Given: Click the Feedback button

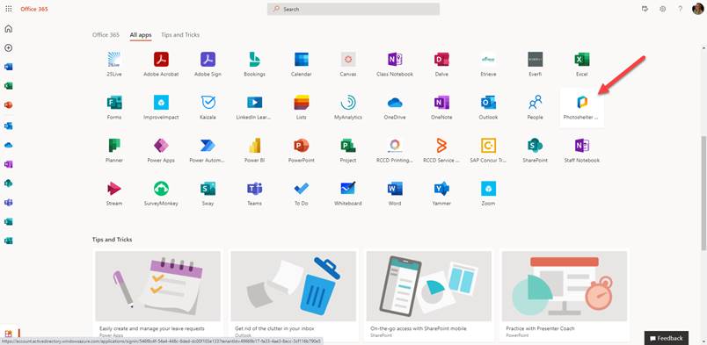Looking at the screenshot, I should tap(667, 338).
